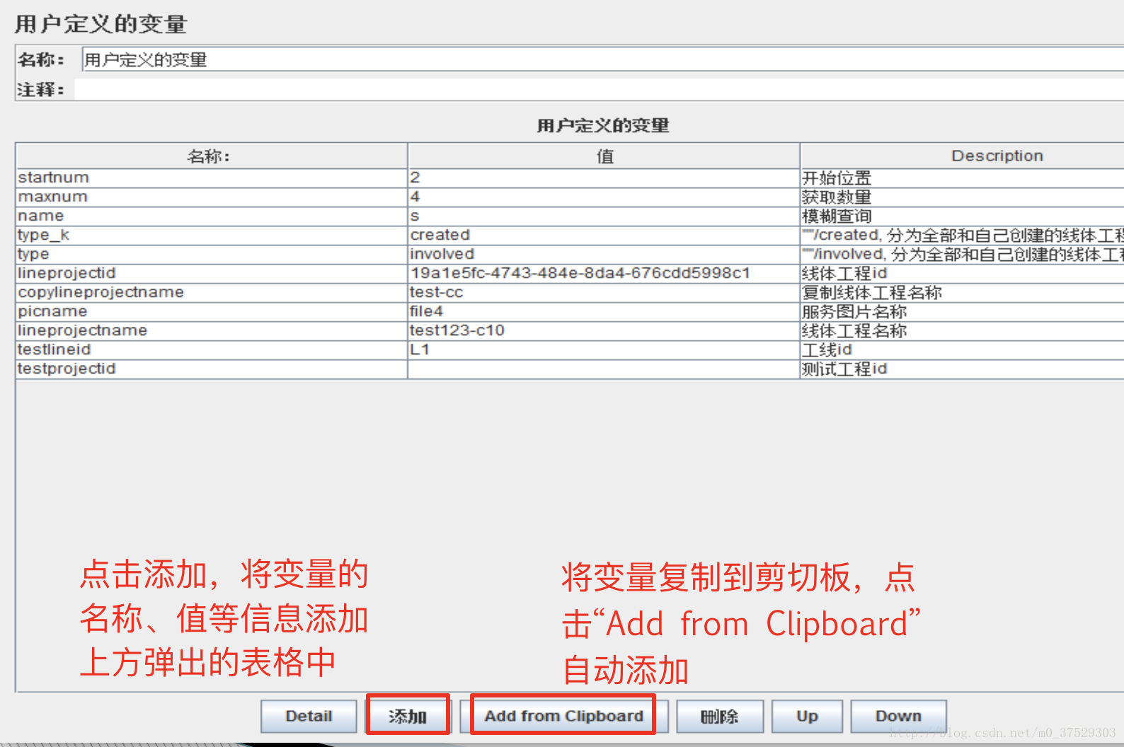Click value cell s for name
This screenshot has width=1124, height=747.
tap(604, 216)
